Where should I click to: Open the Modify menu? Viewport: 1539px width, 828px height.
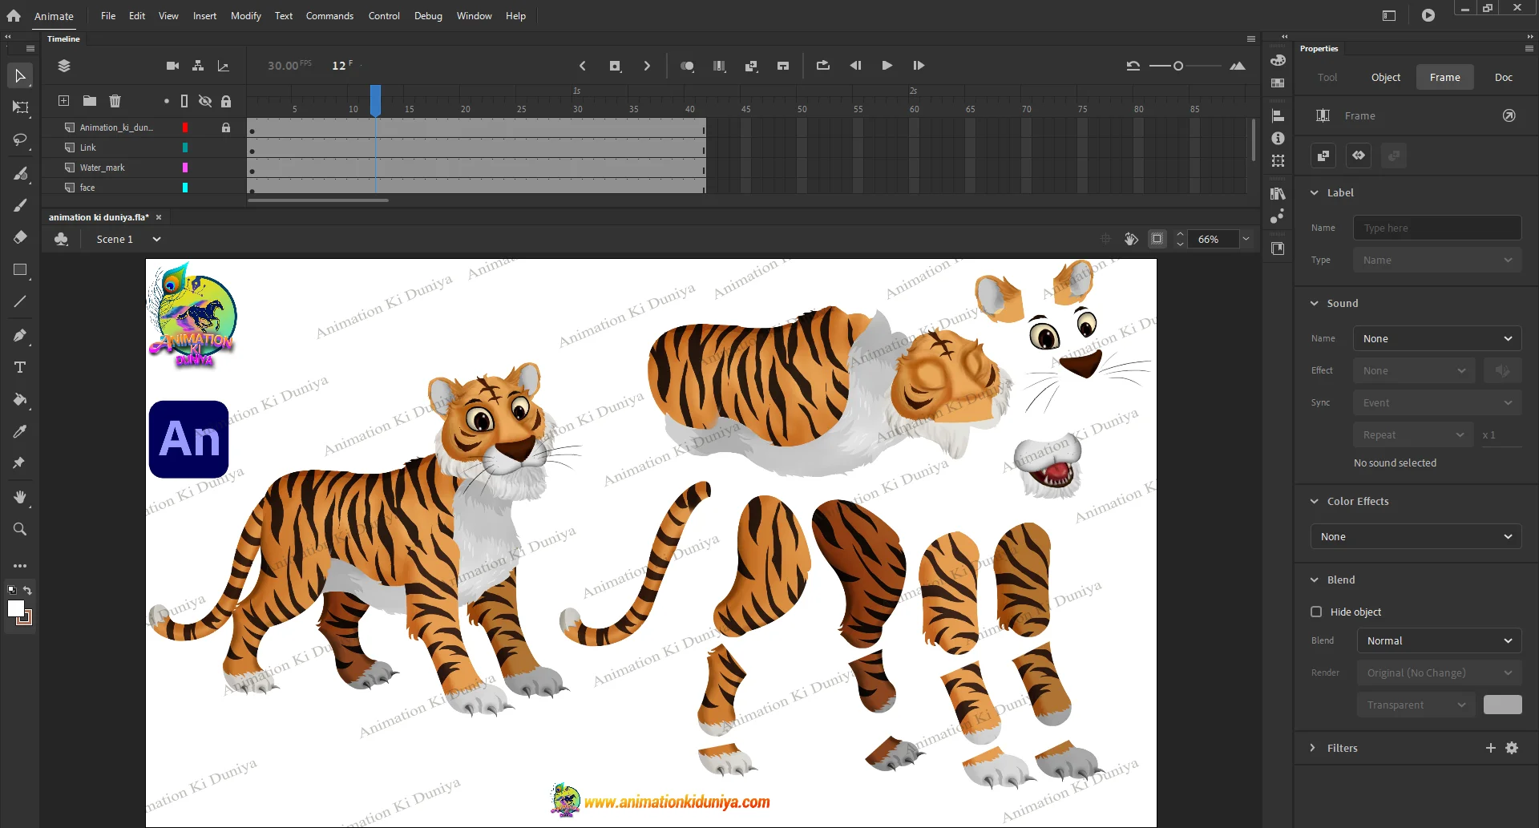(245, 16)
